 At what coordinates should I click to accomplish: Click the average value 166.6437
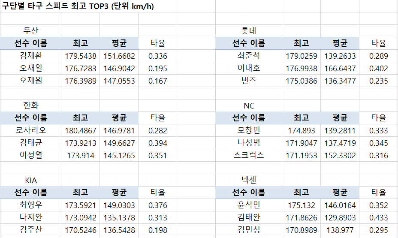tap(340, 68)
